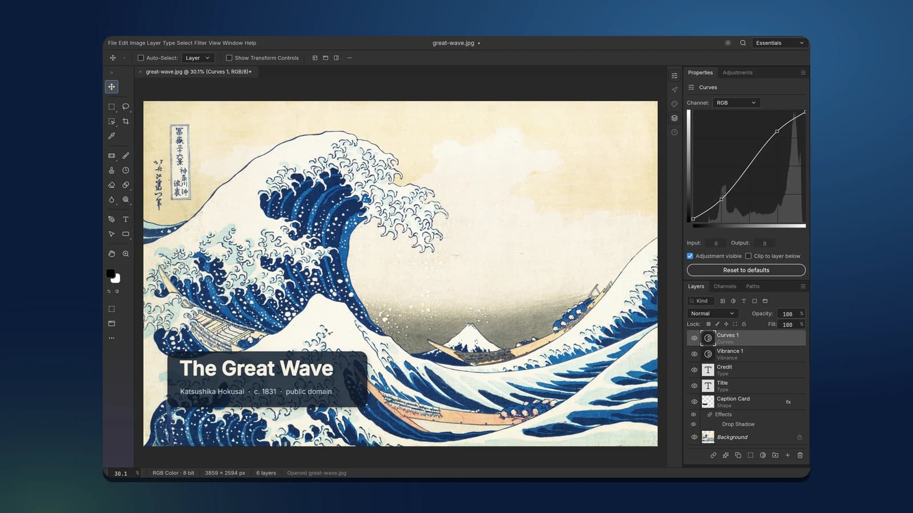
Task: Select the Crop tool
Action: pos(126,121)
